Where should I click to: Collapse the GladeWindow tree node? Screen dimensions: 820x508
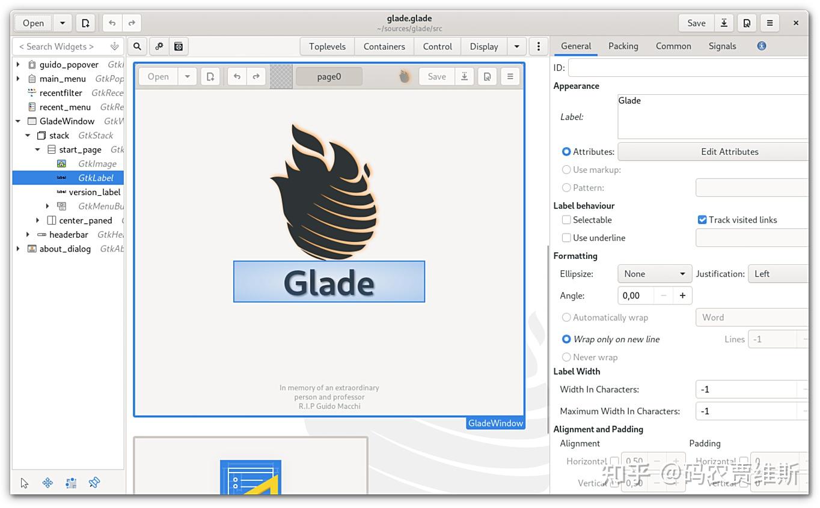click(18, 121)
